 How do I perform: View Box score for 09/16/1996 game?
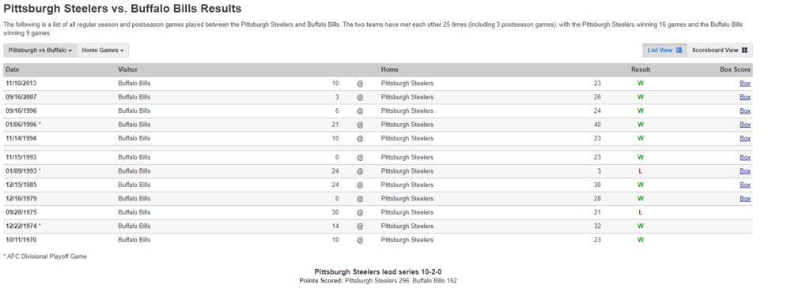745,110
